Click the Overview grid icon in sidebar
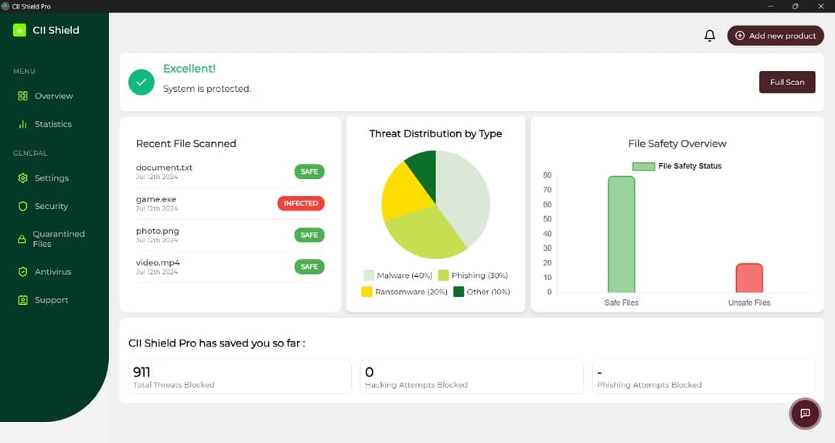835x443 pixels. click(x=23, y=96)
